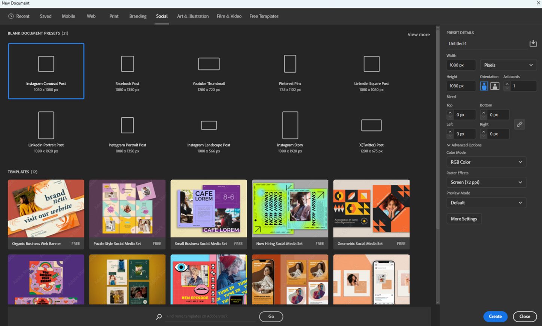Click the magnifier icon in the template search bar
The width and height of the screenshot is (542, 326).
[x=159, y=317]
